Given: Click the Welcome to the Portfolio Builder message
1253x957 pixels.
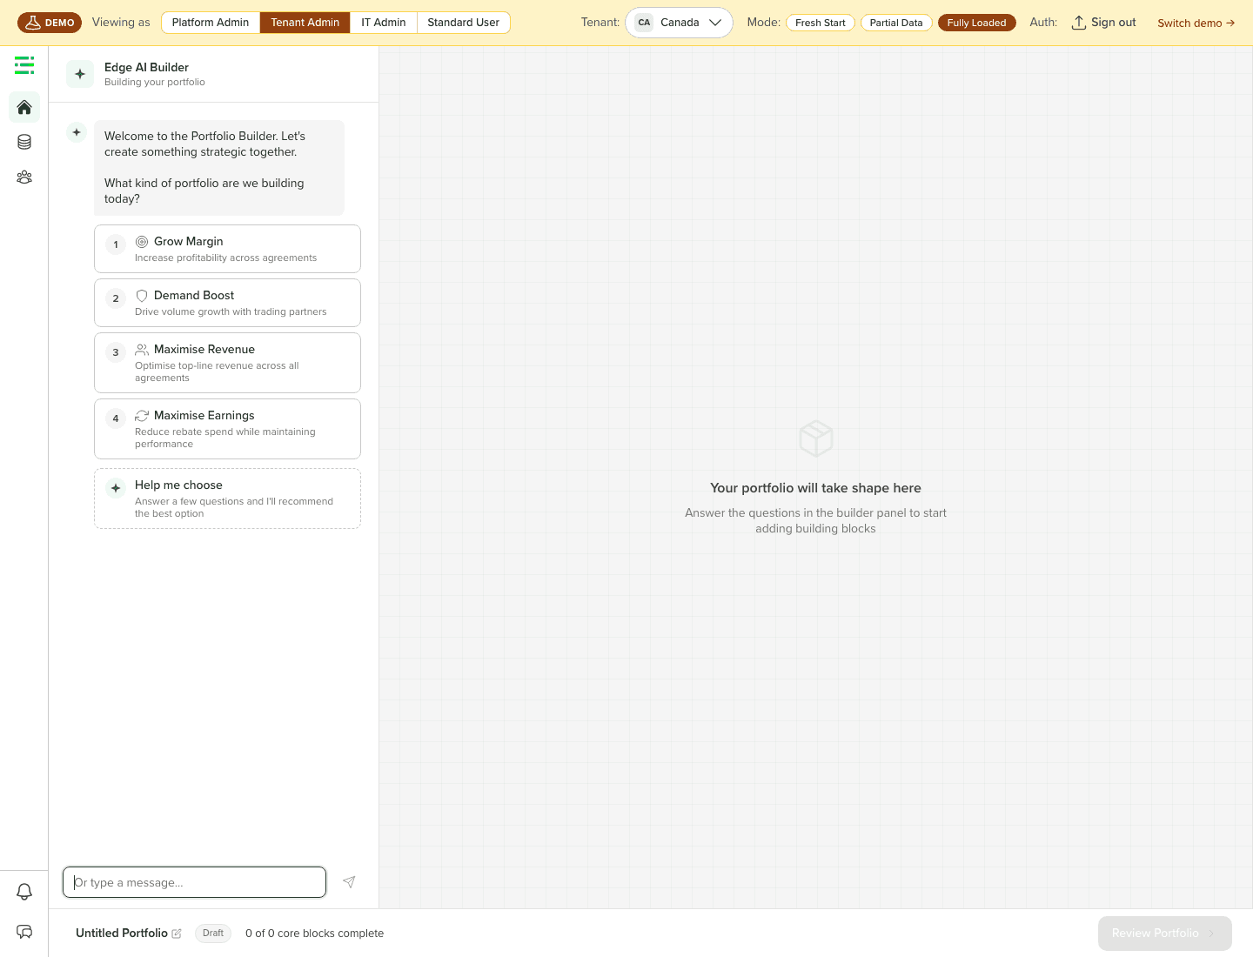Looking at the screenshot, I should pyautogui.click(x=219, y=168).
